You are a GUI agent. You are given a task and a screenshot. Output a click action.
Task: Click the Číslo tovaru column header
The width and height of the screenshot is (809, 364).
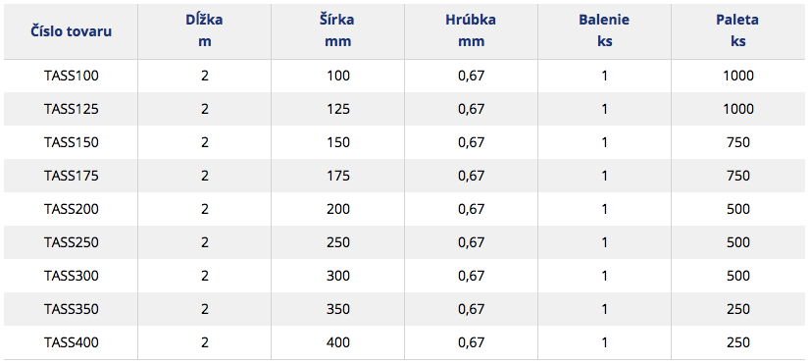tap(71, 31)
